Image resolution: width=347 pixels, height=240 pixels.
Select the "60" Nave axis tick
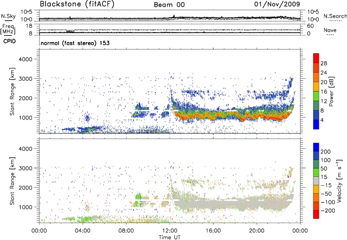pyautogui.click(x=310, y=26)
